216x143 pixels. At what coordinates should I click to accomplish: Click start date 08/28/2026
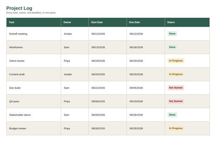98,128
